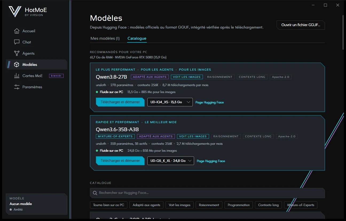Toggle Tourne bien sur ce PC filter

[109, 205]
